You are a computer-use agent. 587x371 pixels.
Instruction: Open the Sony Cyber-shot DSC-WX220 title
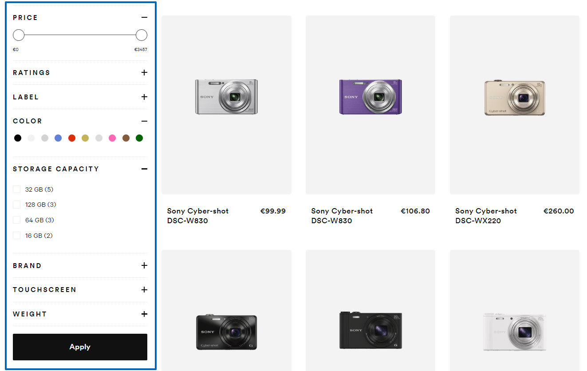coord(486,216)
